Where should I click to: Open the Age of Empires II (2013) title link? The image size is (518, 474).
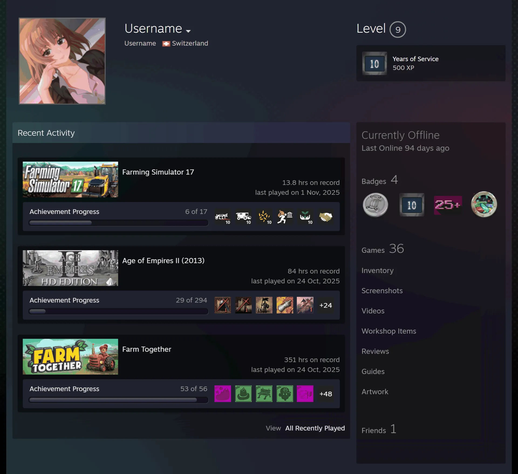coord(163,261)
